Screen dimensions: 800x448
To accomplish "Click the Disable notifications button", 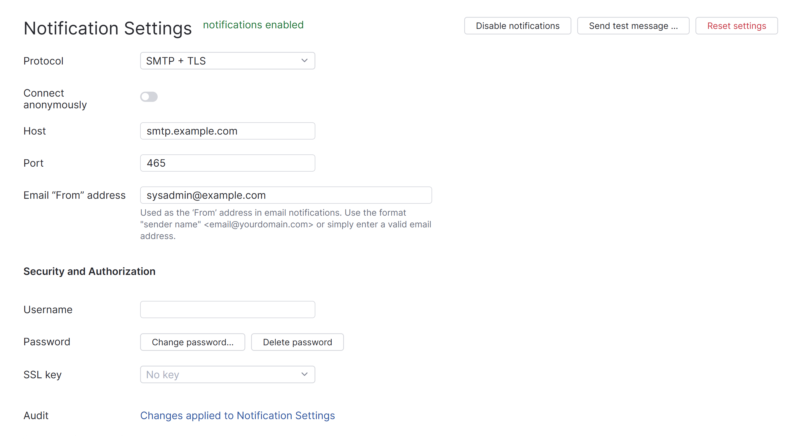I will [517, 26].
